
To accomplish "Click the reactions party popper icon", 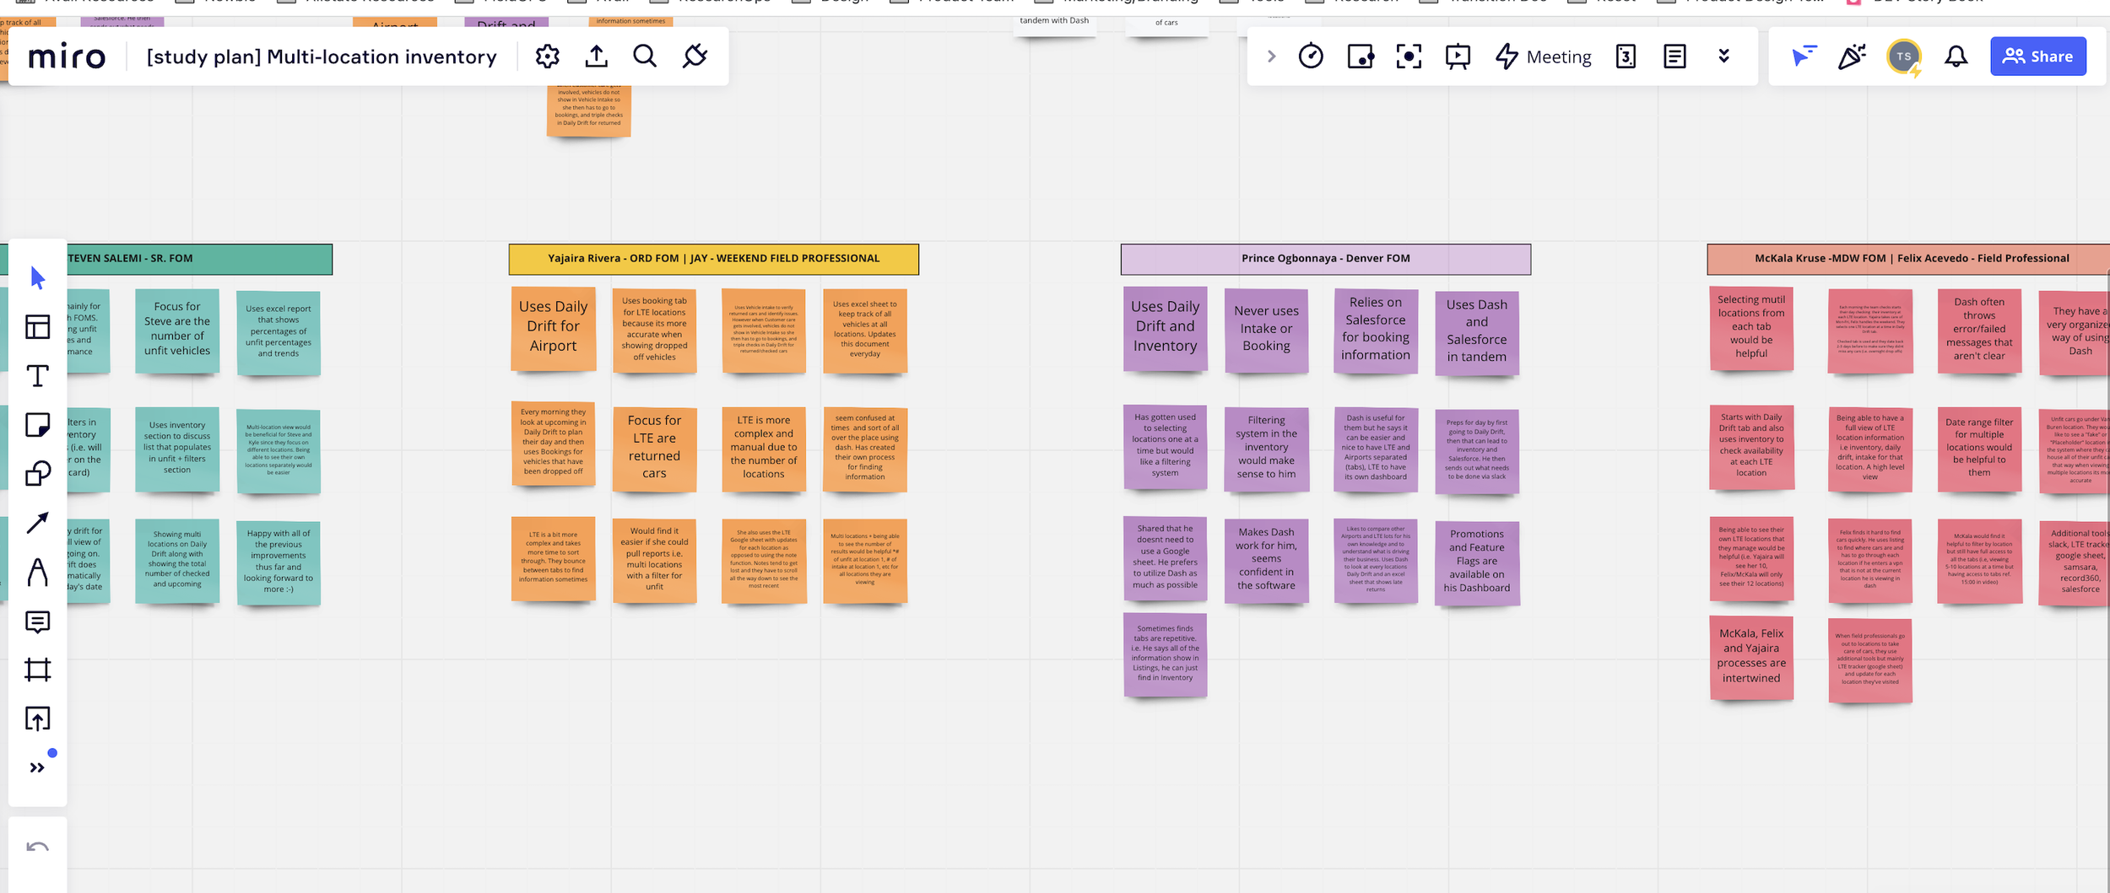I will (1852, 56).
